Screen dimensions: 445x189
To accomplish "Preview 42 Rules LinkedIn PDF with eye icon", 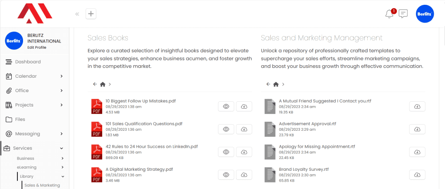I will (226, 152).
